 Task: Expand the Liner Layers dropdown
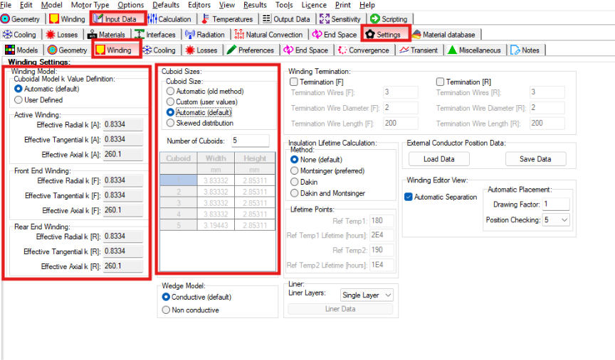point(387,295)
